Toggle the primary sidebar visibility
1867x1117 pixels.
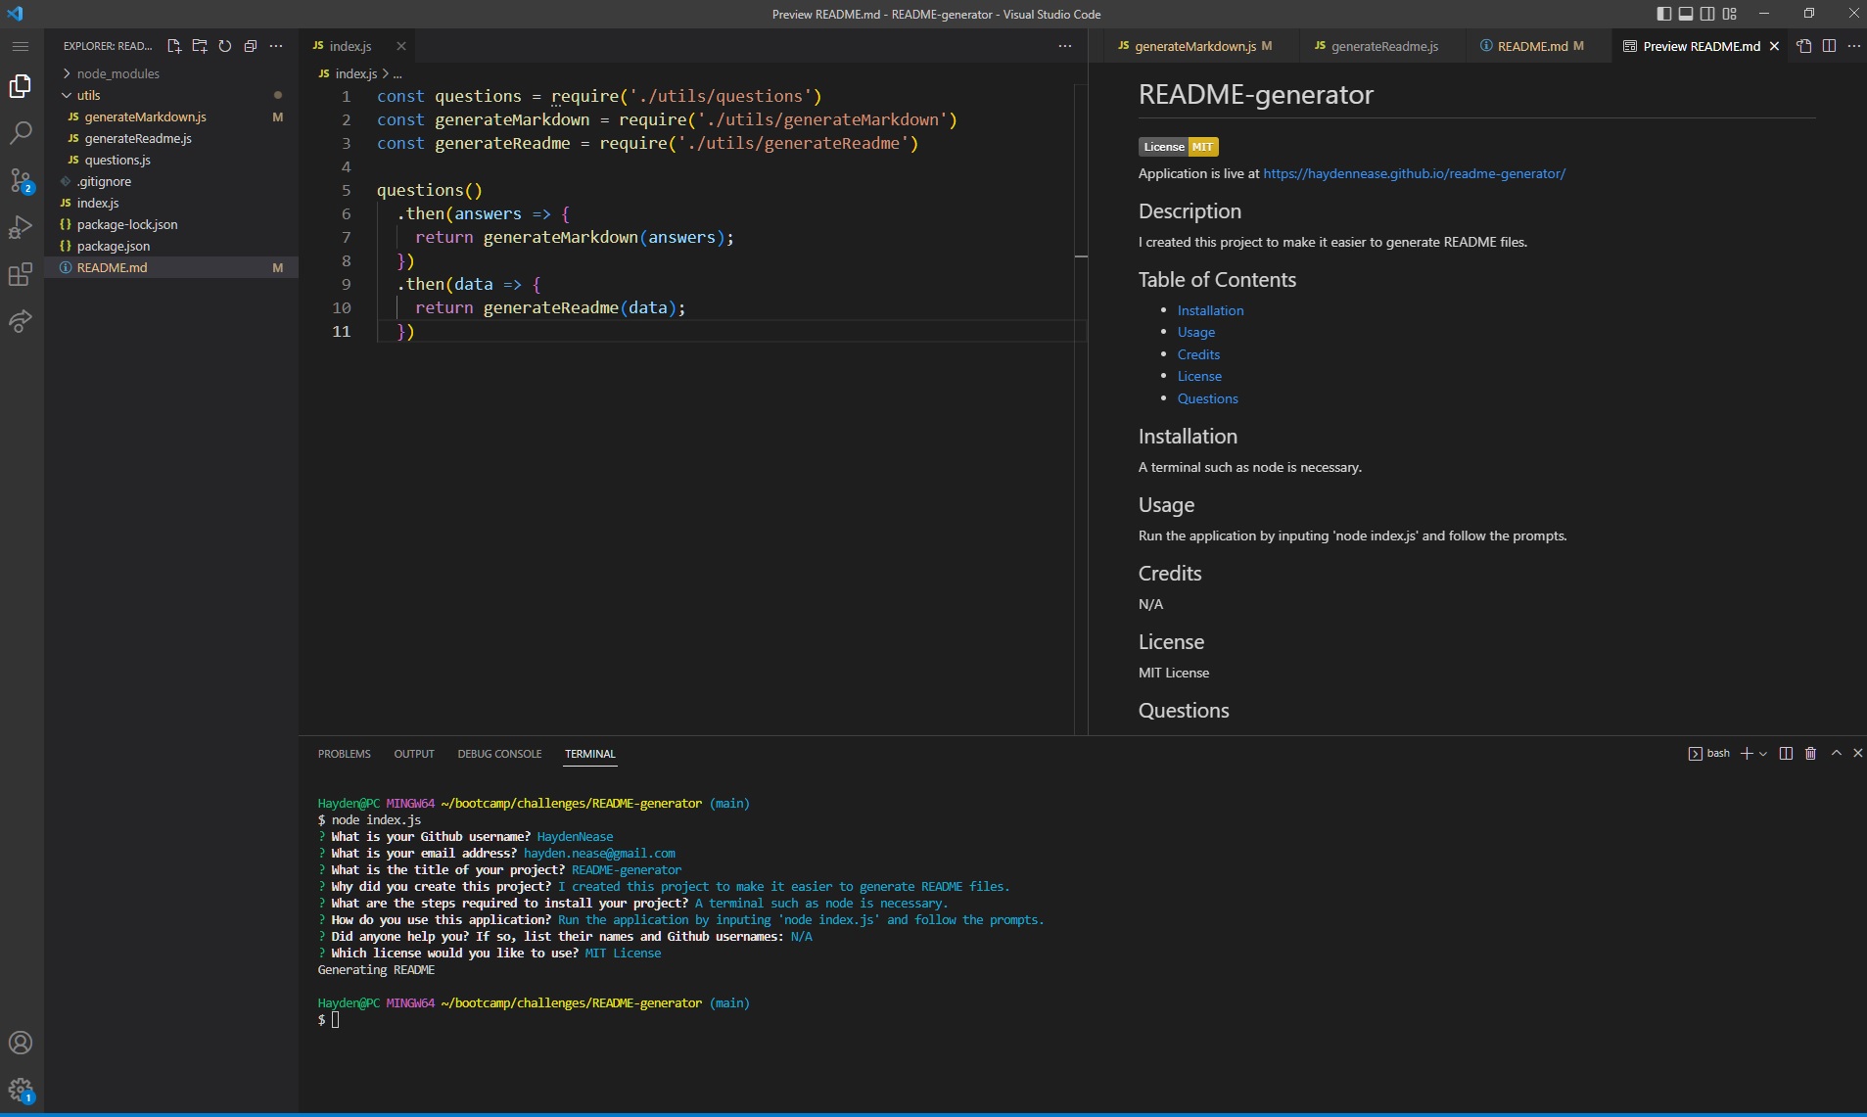click(x=1662, y=14)
